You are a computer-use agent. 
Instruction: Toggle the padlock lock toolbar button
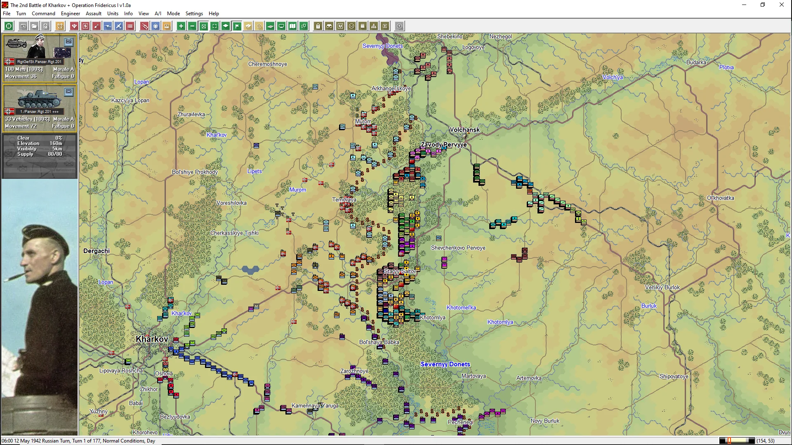click(318, 26)
